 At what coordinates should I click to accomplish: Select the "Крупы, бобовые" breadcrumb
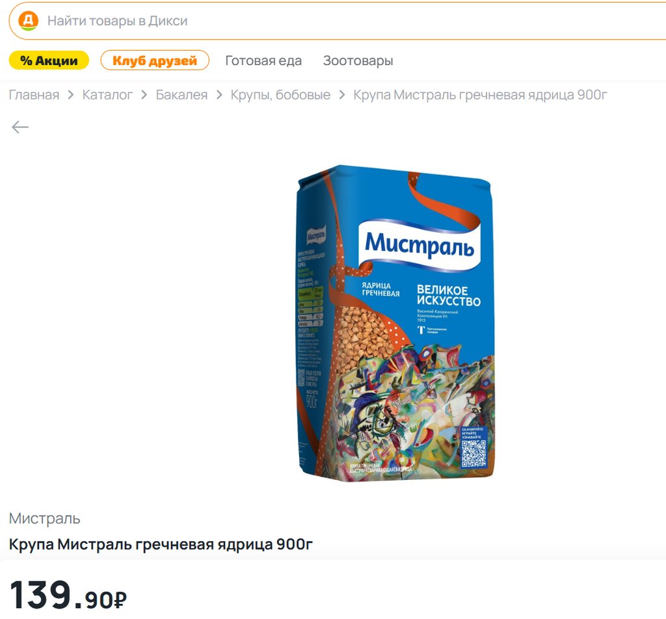coord(280,95)
